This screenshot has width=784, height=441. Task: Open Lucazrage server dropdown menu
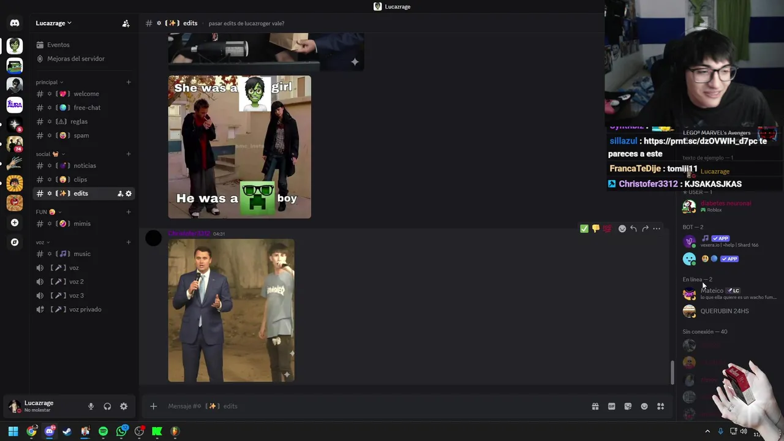point(54,23)
